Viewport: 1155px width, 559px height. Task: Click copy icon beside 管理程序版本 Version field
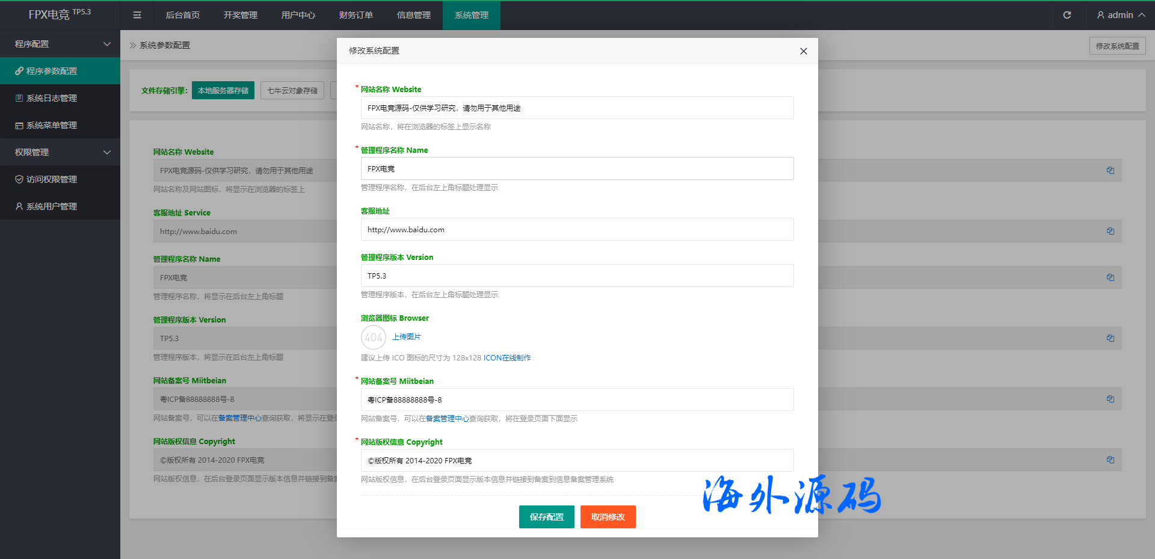point(1110,338)
